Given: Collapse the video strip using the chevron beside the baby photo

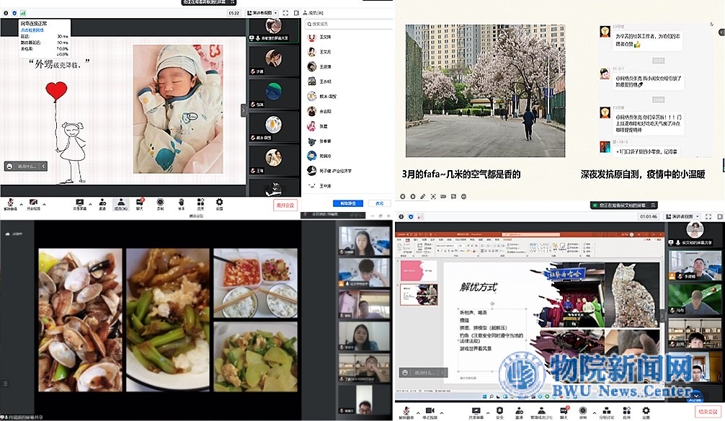Looking at the screenshot, I should coord(244,110).
